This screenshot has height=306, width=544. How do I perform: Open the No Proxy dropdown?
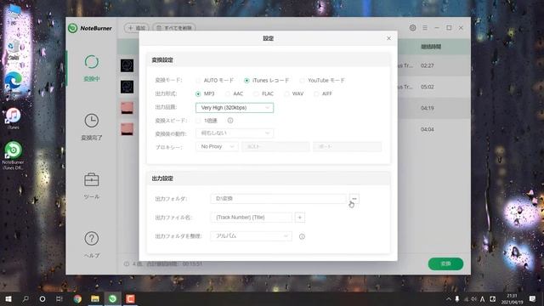217,147
